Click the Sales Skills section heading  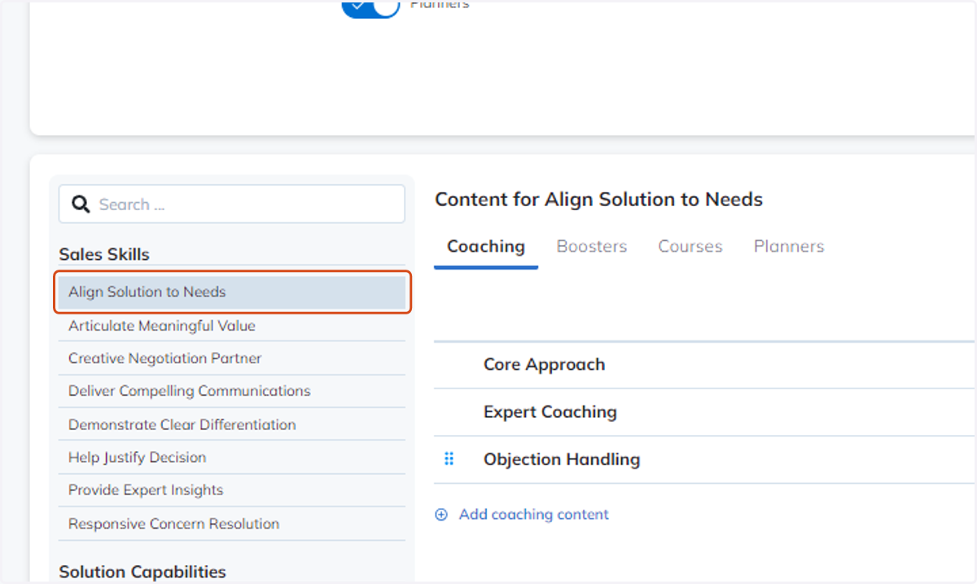(x=104, y=254)
